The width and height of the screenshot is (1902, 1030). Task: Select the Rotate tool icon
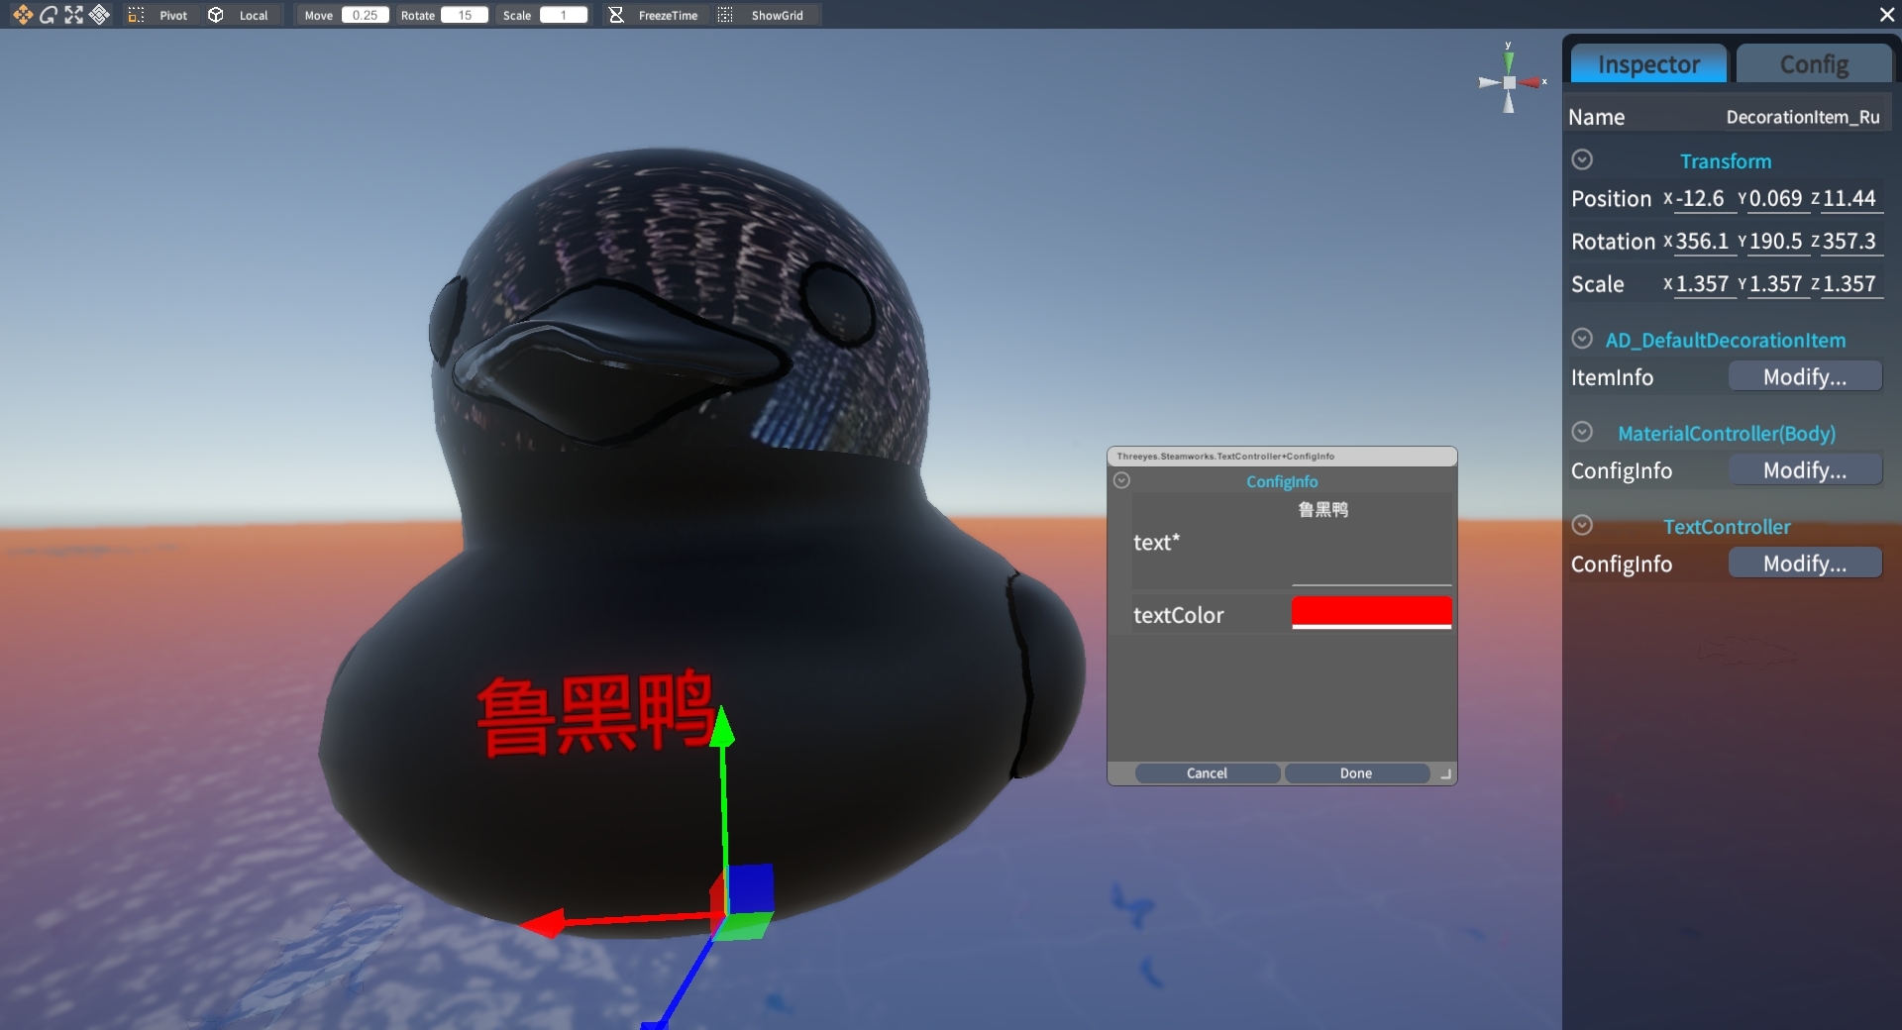(x=48, y=15)
